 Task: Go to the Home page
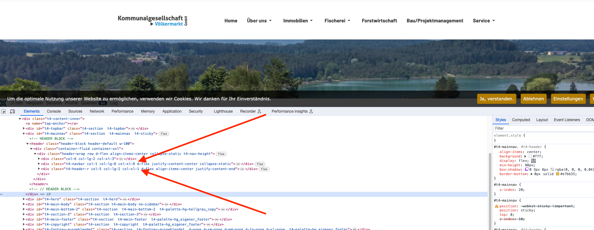(x=231, y=21)
